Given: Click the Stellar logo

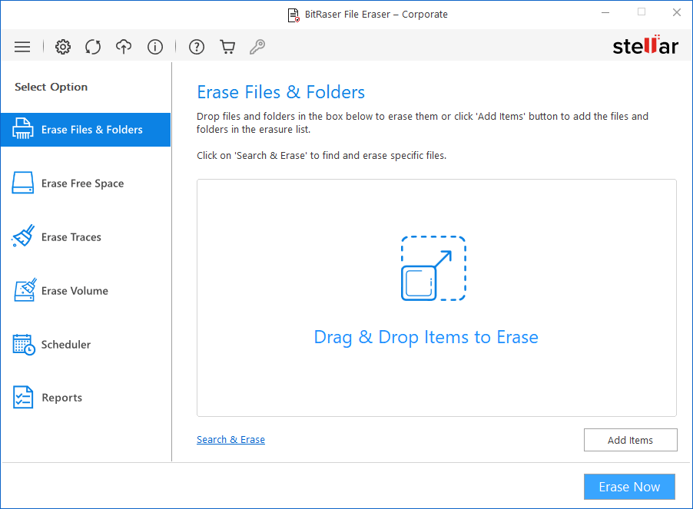Looking at the screenshot, I should (645, 45).
